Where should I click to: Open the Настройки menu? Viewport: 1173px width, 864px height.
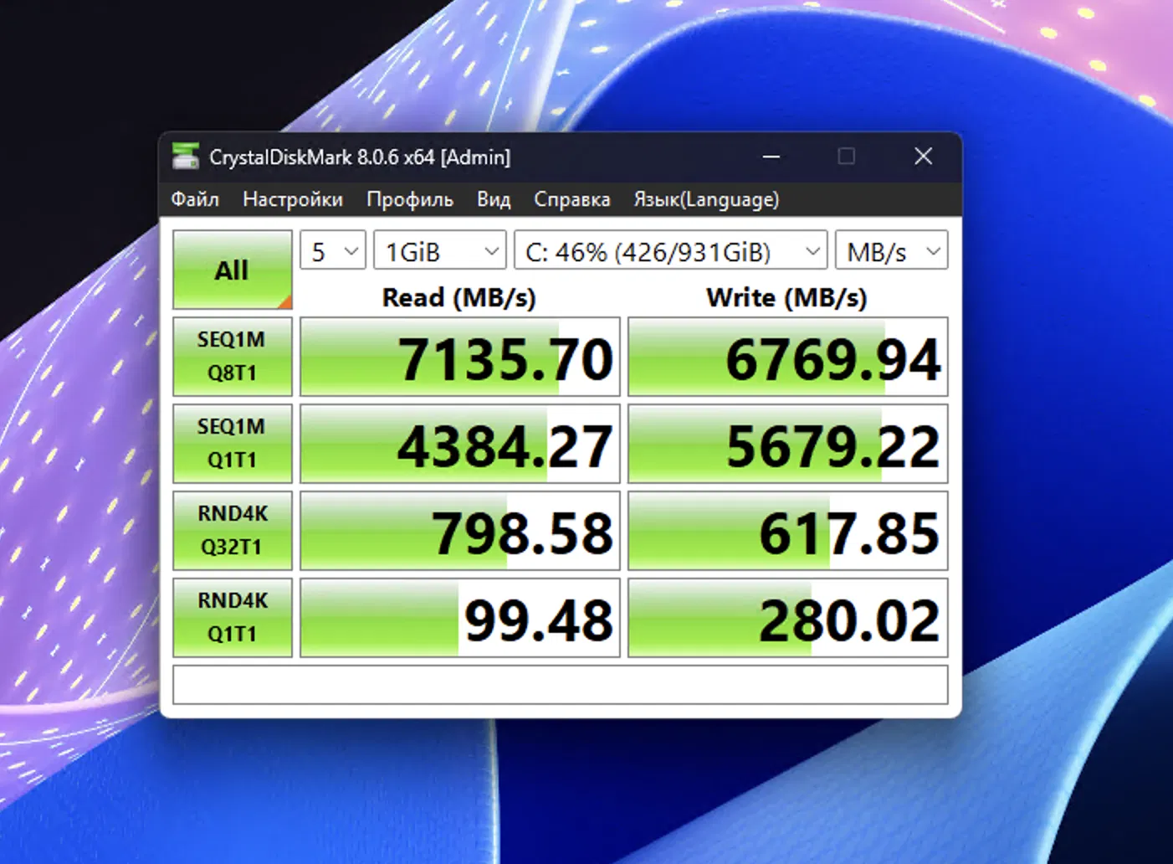[293, 199]
